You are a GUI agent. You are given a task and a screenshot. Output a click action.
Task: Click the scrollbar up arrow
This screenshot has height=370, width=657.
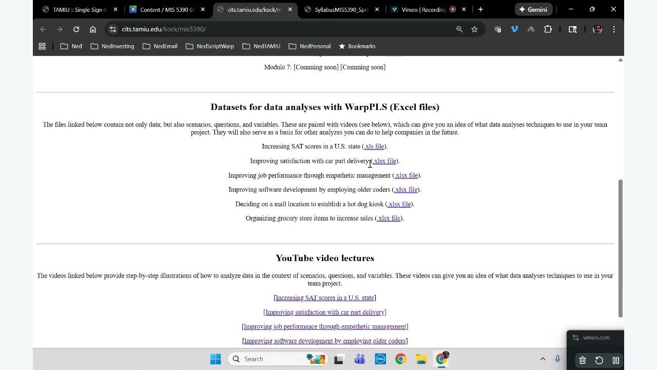(x=620, y=60)
